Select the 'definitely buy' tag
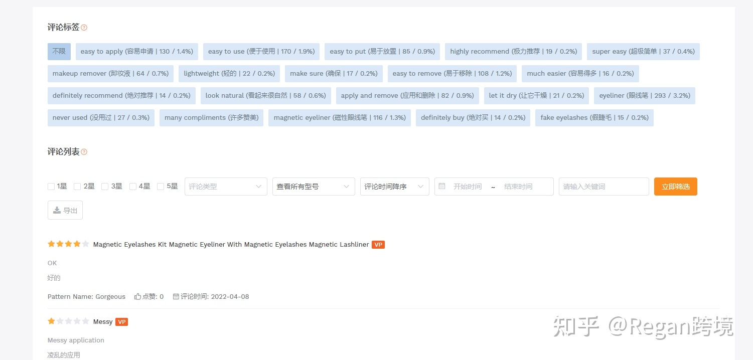This screenshot has height=360, width=753. coord(473,118)
